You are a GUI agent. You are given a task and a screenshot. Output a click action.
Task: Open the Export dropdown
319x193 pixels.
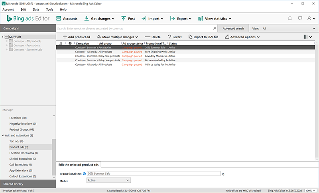181,18
